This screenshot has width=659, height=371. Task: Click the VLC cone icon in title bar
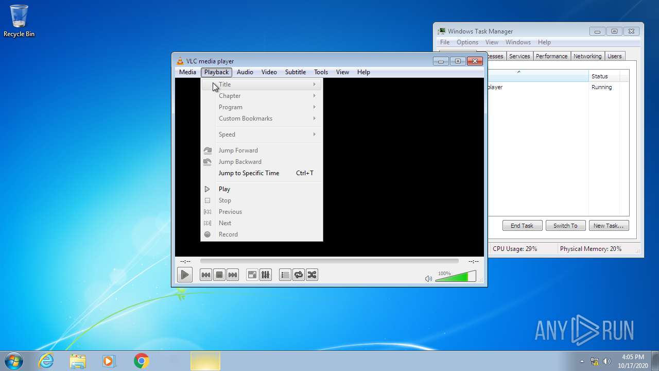(180, 61)
